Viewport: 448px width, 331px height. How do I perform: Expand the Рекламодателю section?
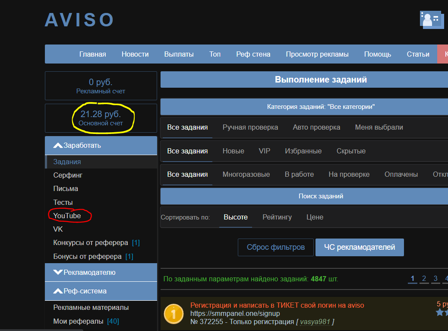click(101, 272)
